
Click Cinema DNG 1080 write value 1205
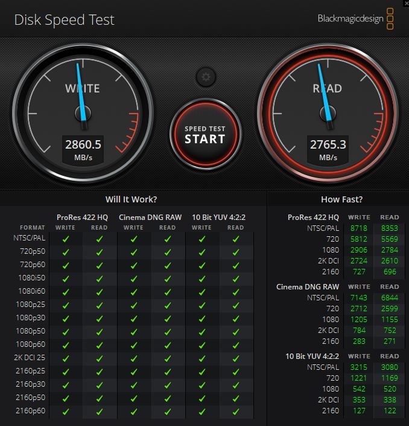pos(358,320)
